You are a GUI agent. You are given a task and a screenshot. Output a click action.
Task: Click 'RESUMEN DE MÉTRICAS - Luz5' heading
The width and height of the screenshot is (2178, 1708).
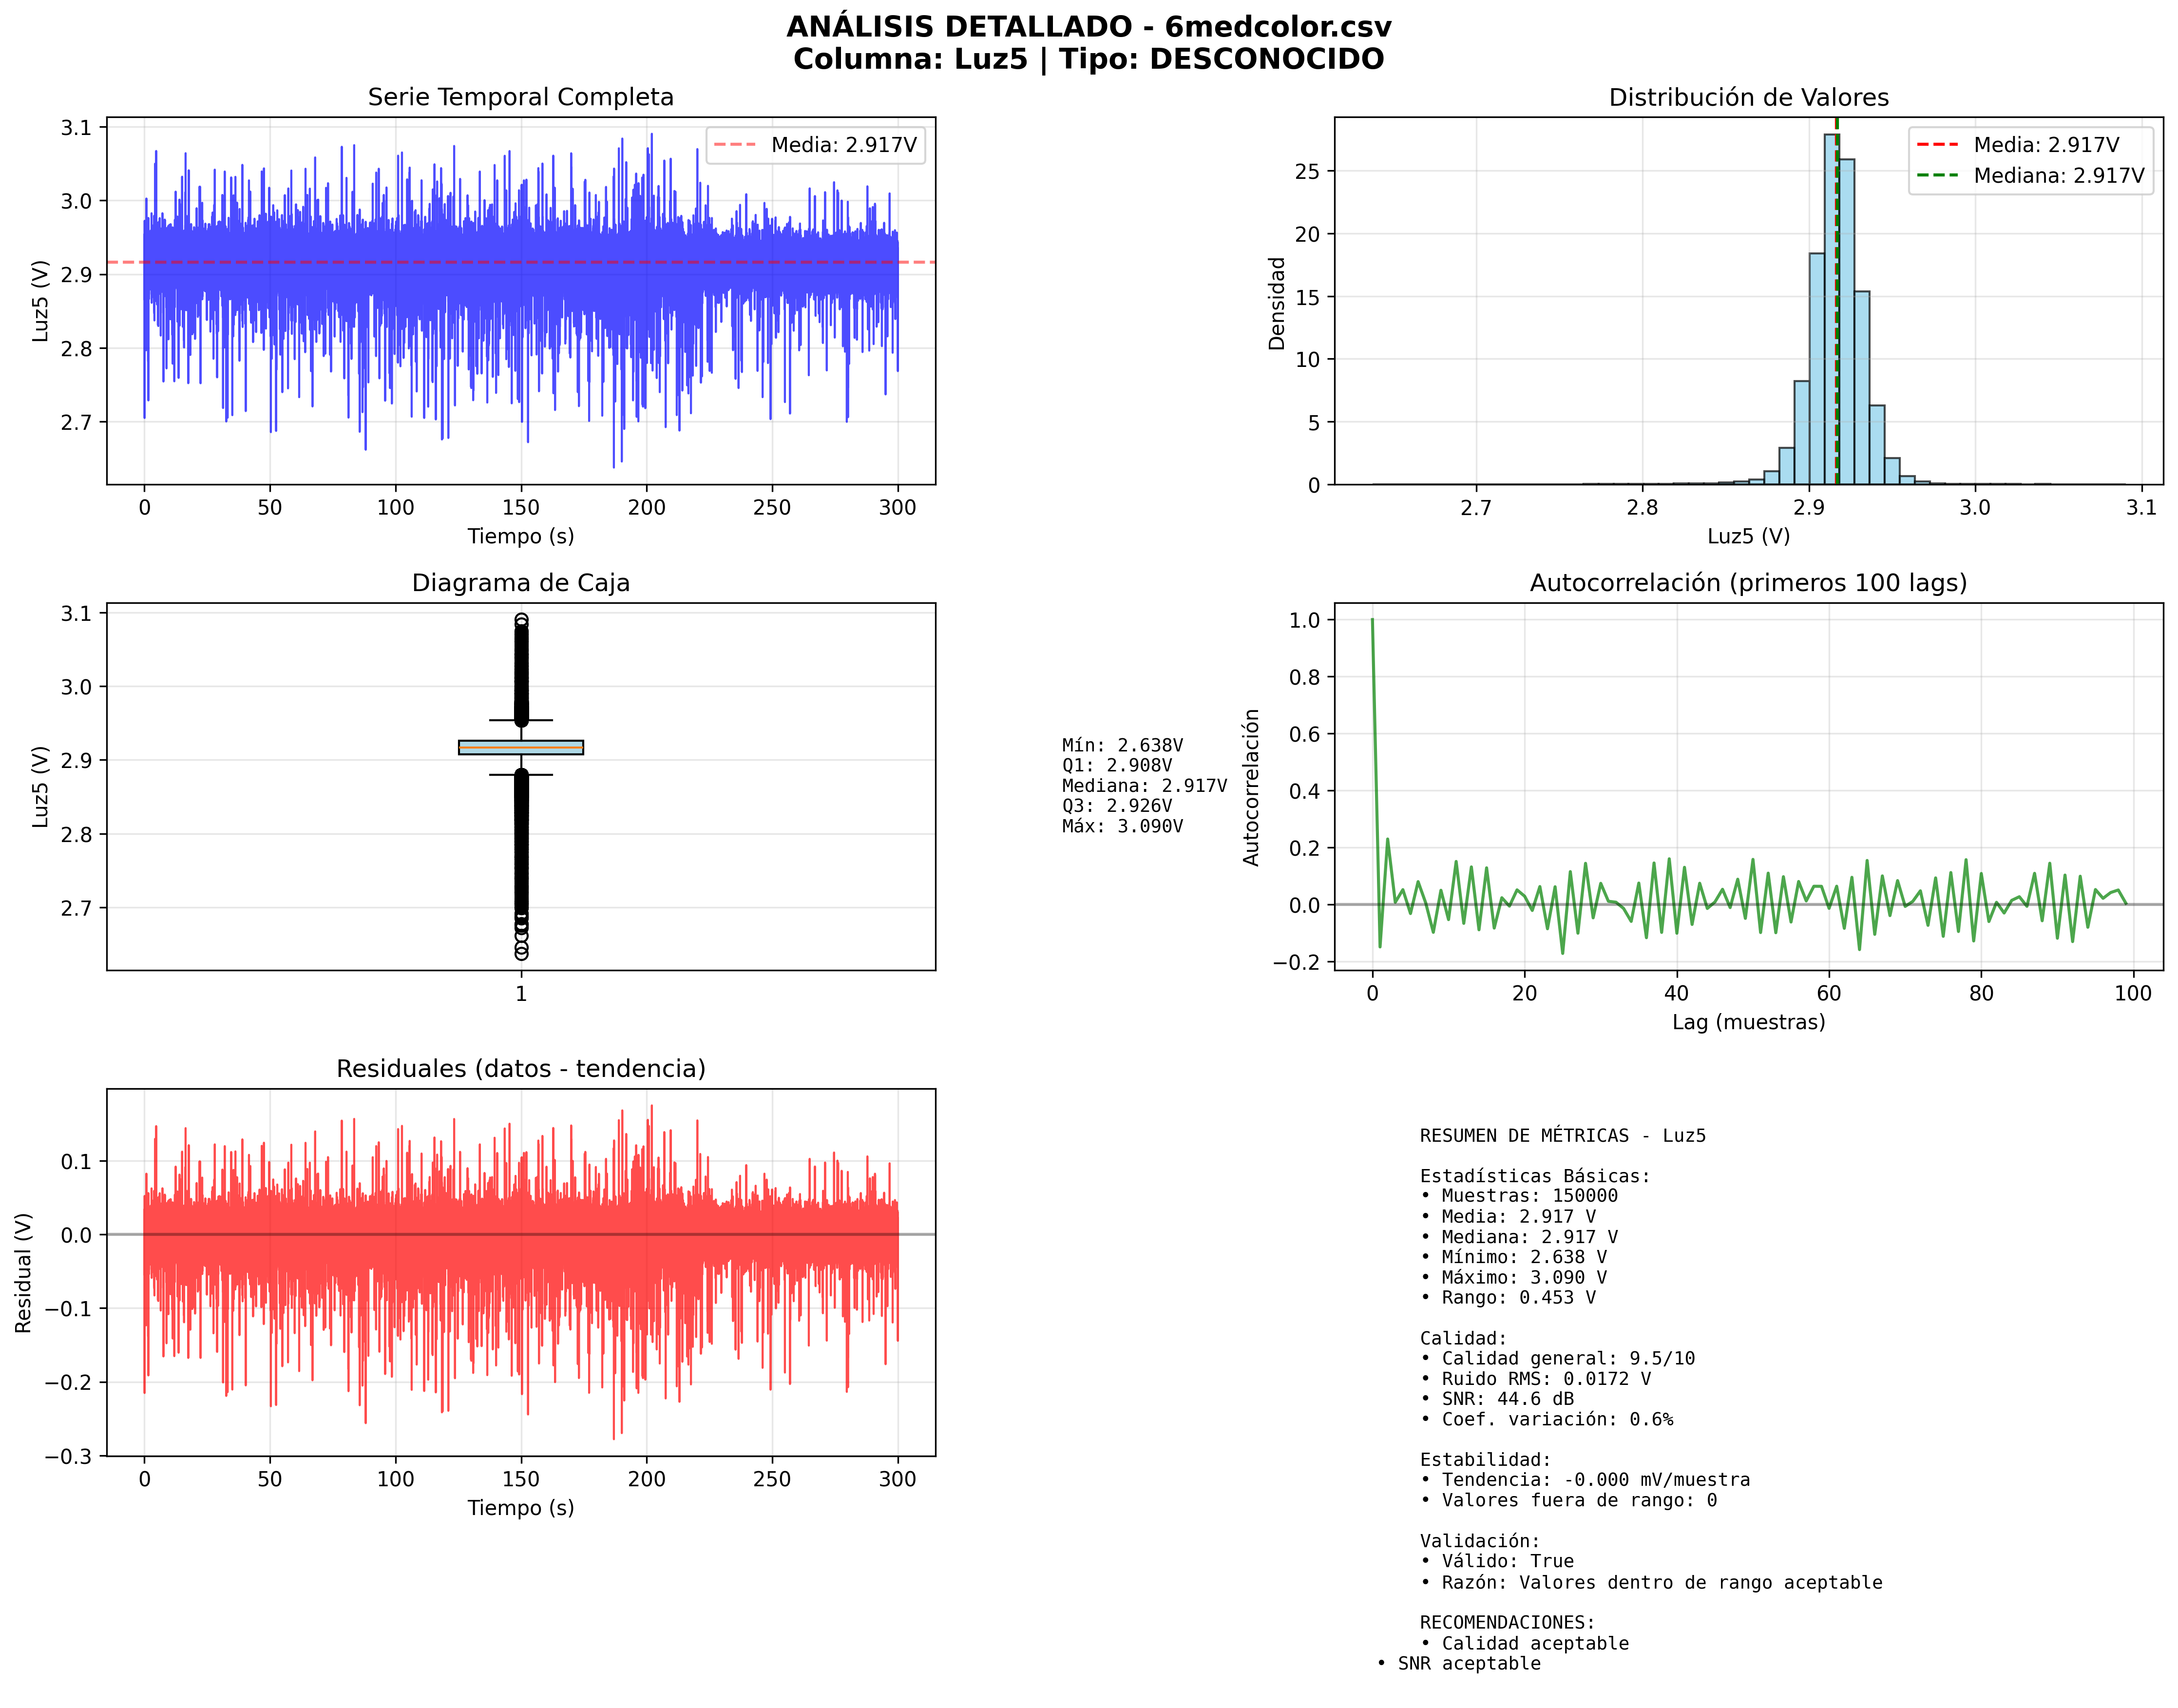coord(1562,1136)
